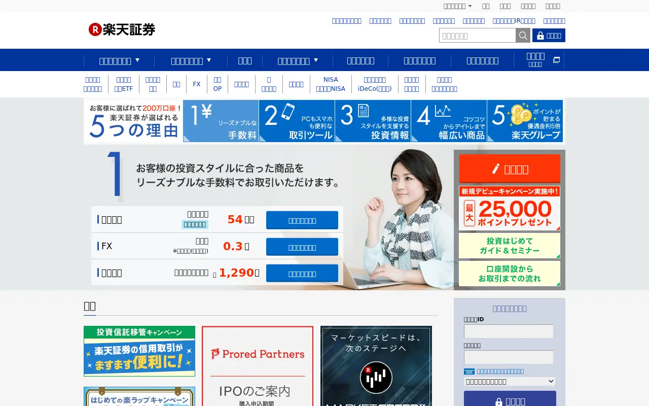649x406 pixels.
Task: Expand the third blue navigation dropdown arrow
Action: tap(316, 60)
